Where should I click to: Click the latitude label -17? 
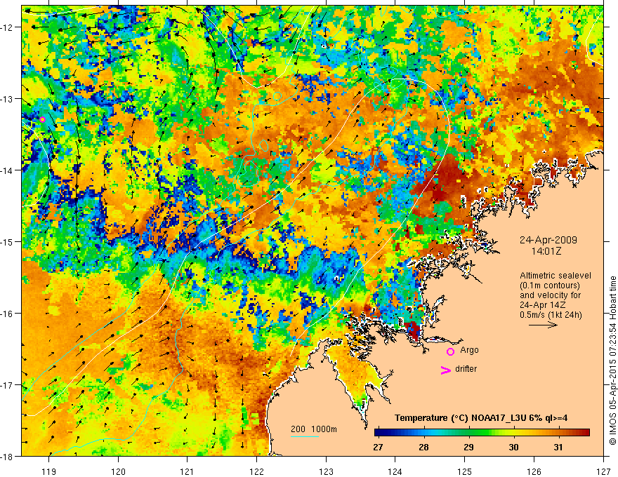[x=8, y=385]
